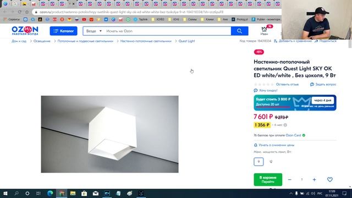Reload the page in browser toolbar
This screenshot has width=352, height=198.
(20, 12)
